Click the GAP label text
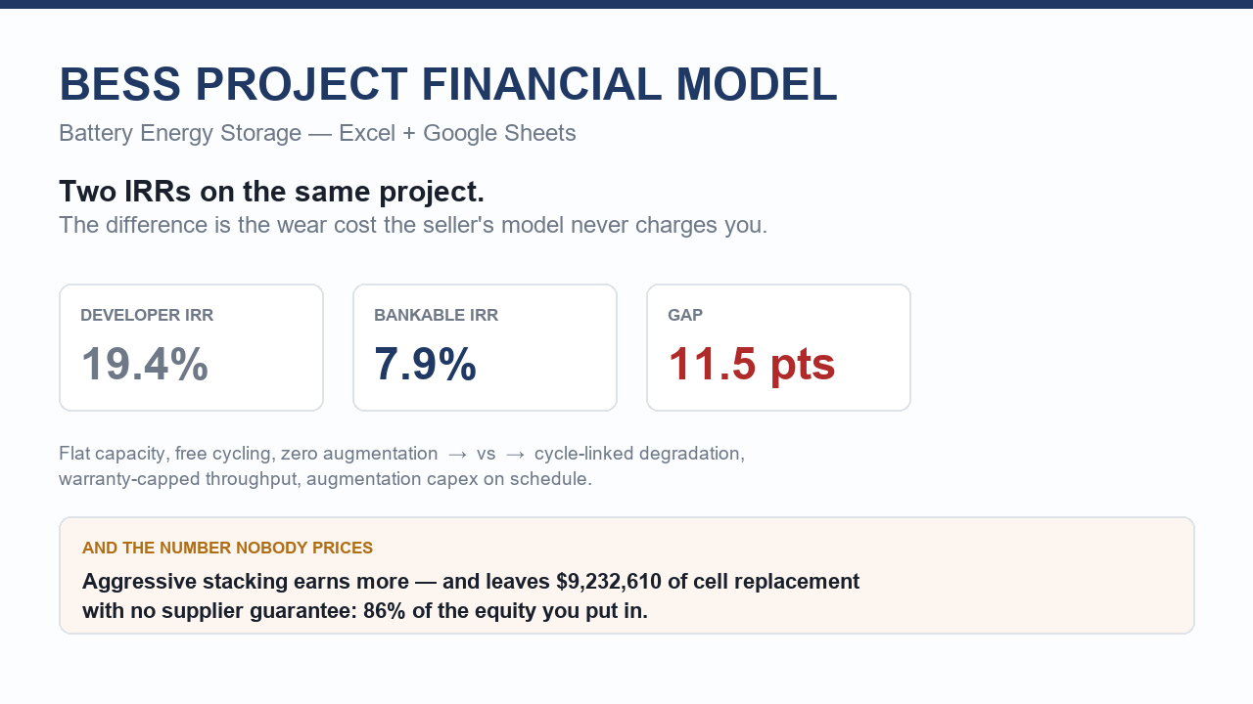The height and width of the screenshot is (704, 1253). 685,315
